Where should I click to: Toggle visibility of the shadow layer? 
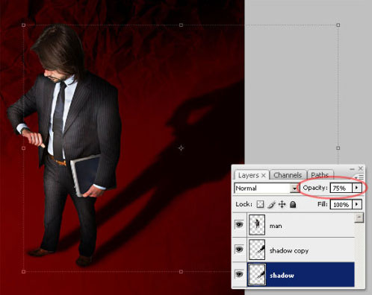click(x=239, y=274)
